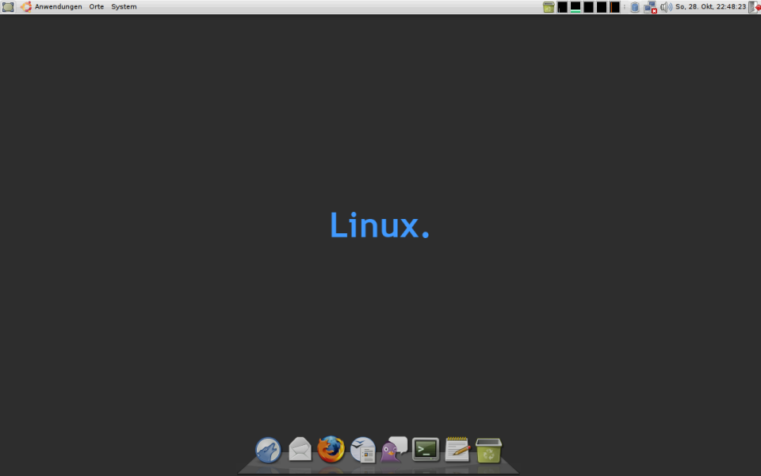Launch Firefox from the dock

point(331,449)
